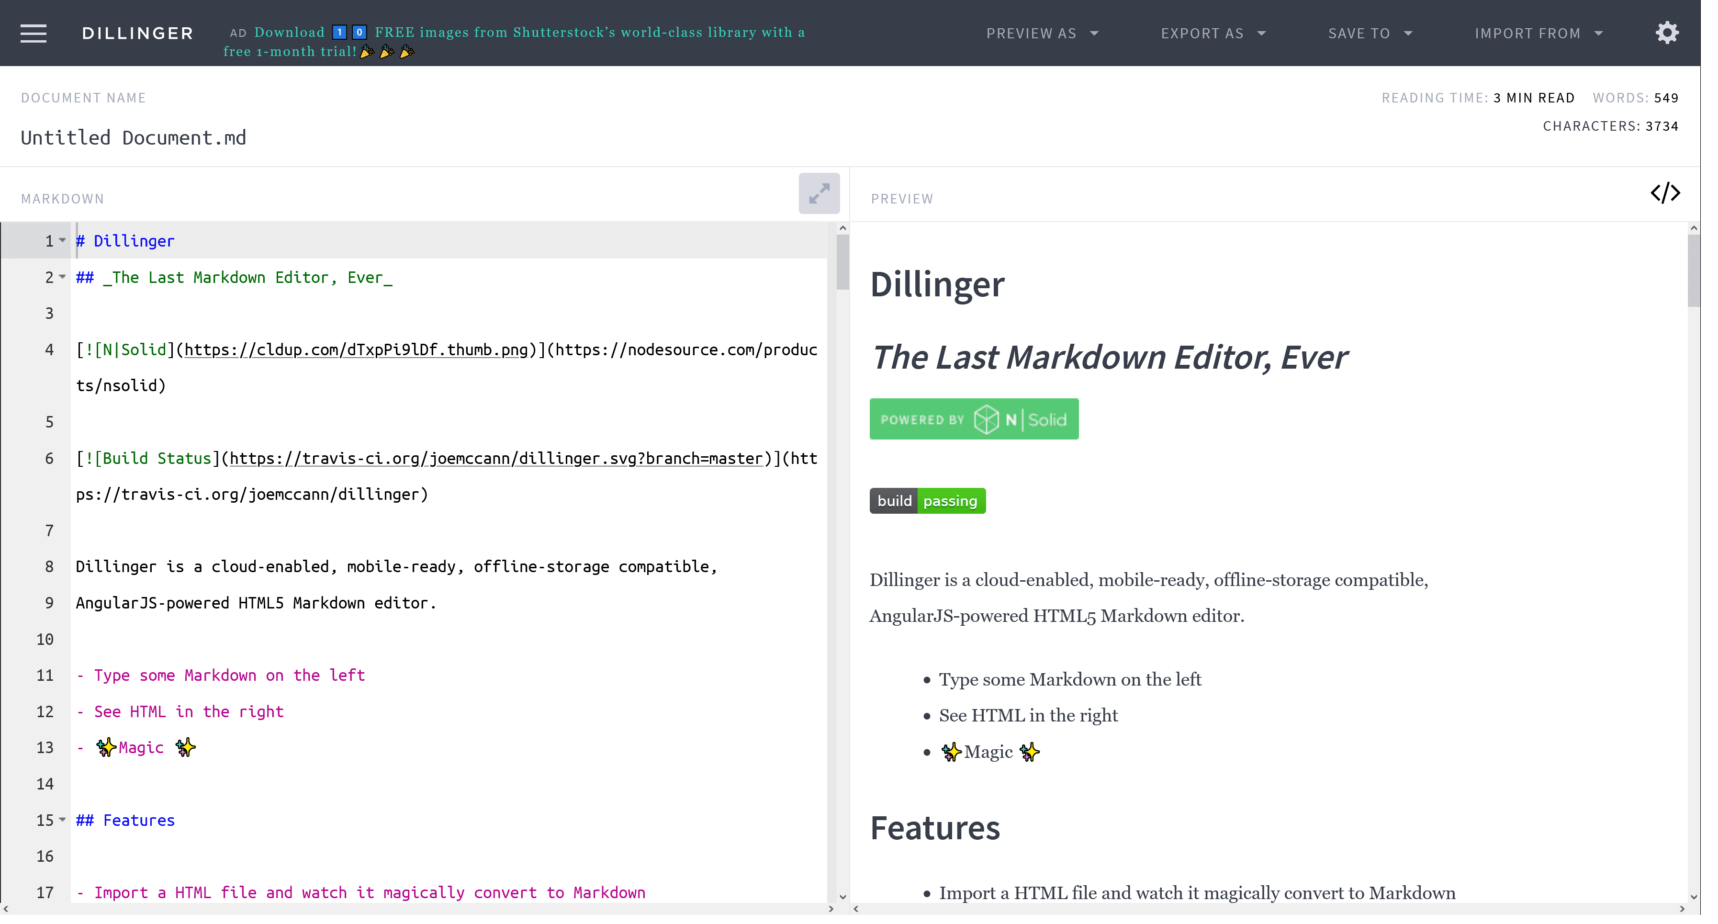
Task: Expand the Export As menu
Action: pos(1213,34)
